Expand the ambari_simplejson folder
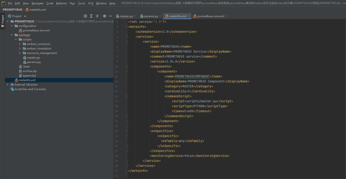Image resolution: width=346 pixels, height=179 pixels. [20, 49]
